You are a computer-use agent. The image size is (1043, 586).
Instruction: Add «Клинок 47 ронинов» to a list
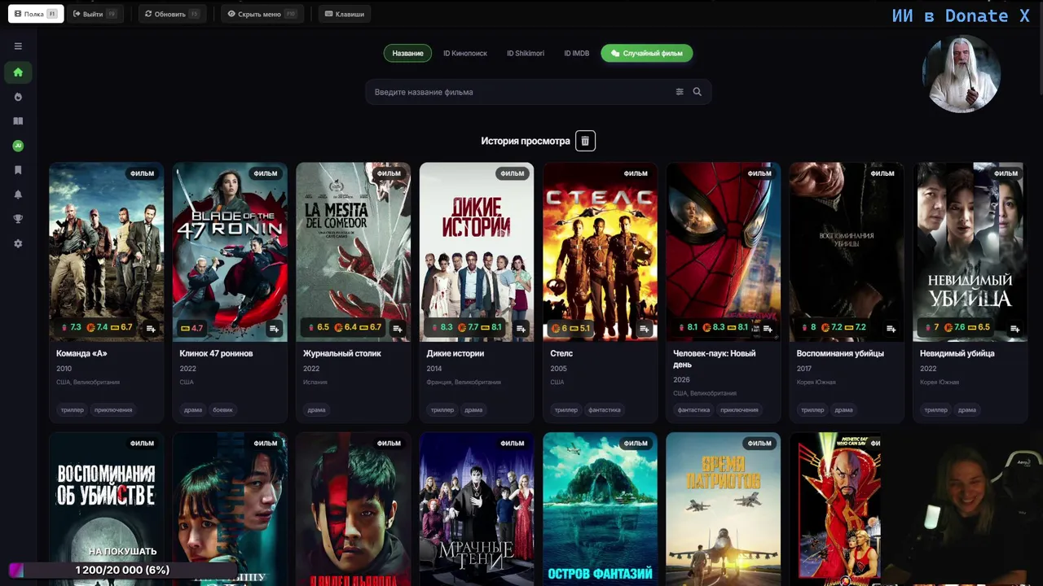(x=274, y=329)
